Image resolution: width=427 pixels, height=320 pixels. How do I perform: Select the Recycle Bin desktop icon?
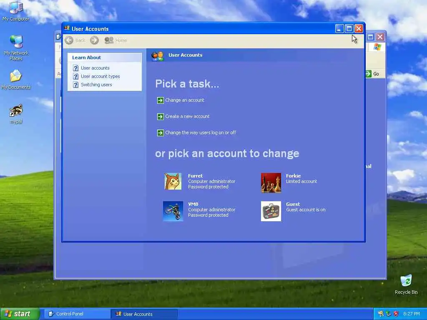click(406, 284)
